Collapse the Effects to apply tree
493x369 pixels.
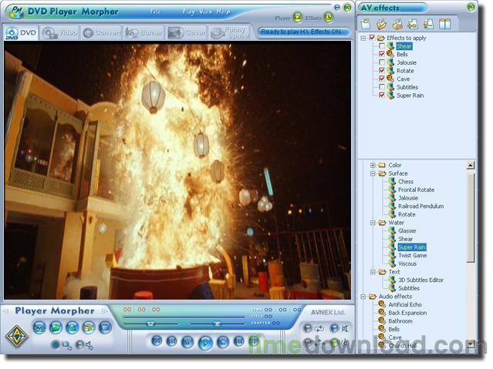(363, 38)
